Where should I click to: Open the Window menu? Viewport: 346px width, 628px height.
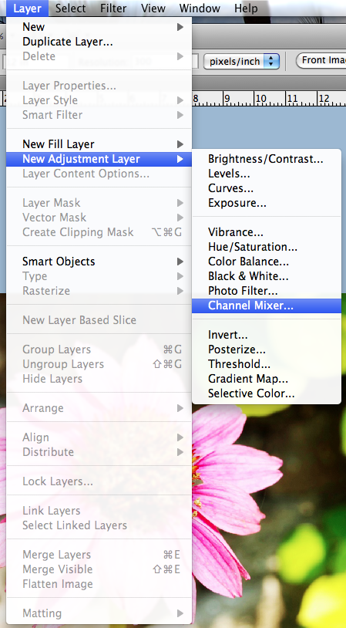[x=198, y=8]
